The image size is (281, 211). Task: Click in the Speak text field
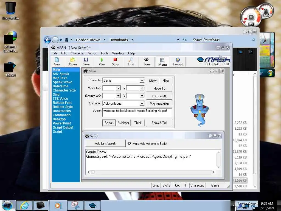pos(137,112)
